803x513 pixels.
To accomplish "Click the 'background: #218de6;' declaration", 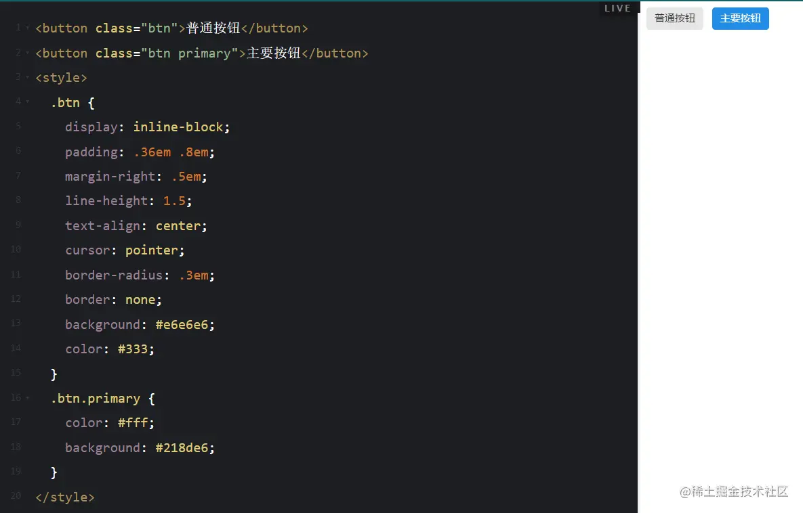I will [140, 447].
